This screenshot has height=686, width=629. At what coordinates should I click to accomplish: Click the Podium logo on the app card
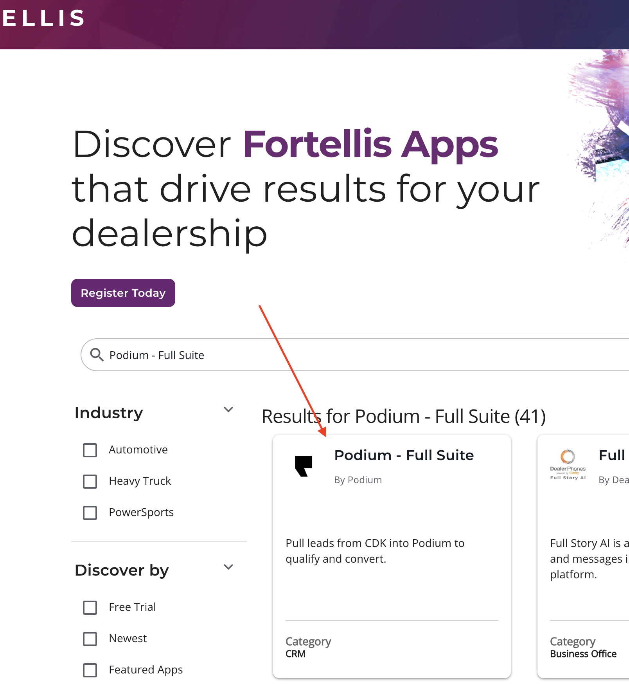point(304,466)
